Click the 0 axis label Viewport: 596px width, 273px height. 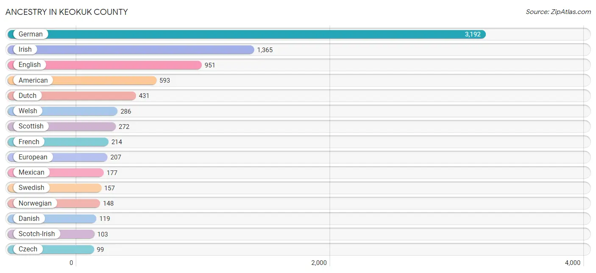click(x=71, y=263)
